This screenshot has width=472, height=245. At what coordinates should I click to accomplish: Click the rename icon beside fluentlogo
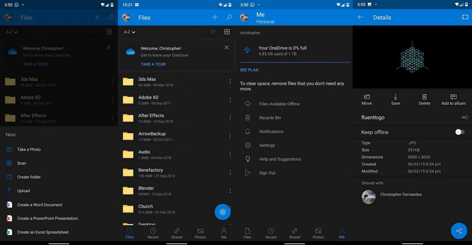(x=465, y=118)
